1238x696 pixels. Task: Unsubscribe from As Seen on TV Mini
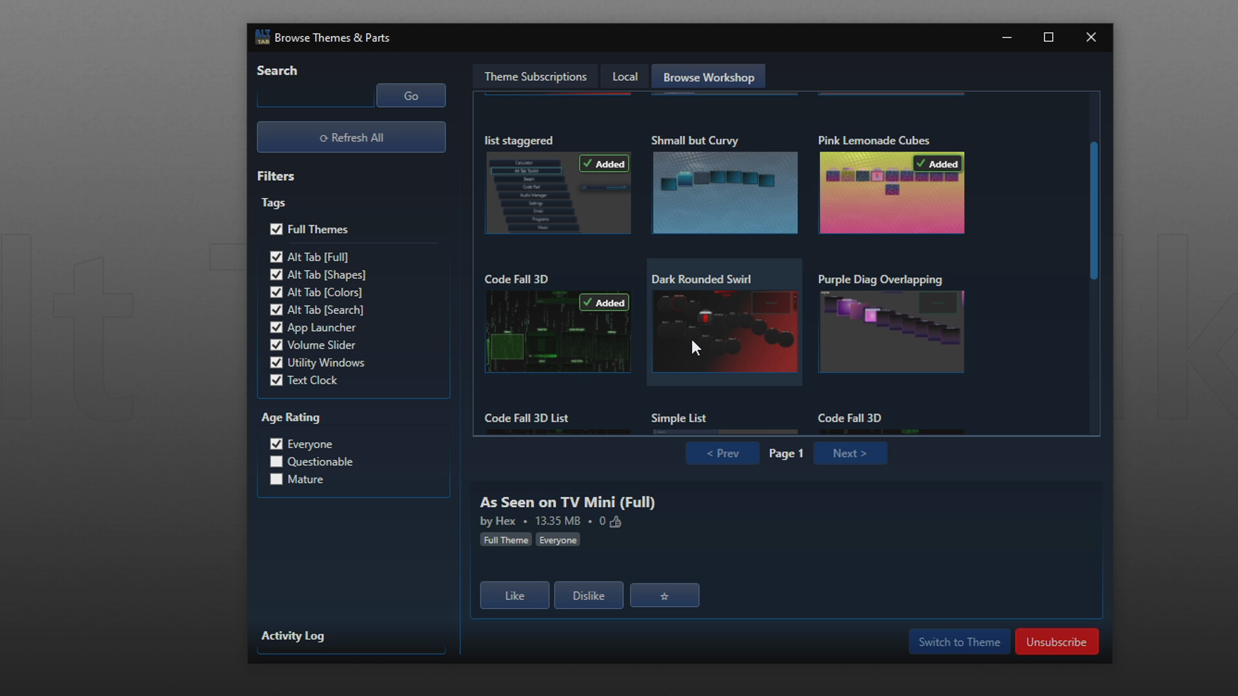[x=1056, y=641]
